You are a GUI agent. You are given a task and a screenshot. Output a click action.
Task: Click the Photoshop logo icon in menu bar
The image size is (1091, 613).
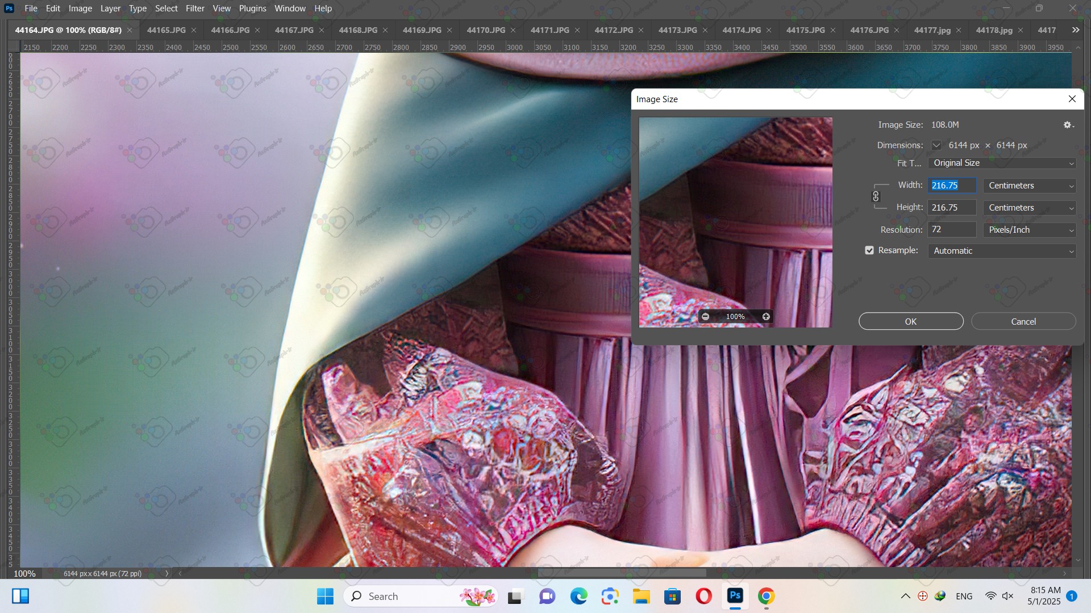9,9
